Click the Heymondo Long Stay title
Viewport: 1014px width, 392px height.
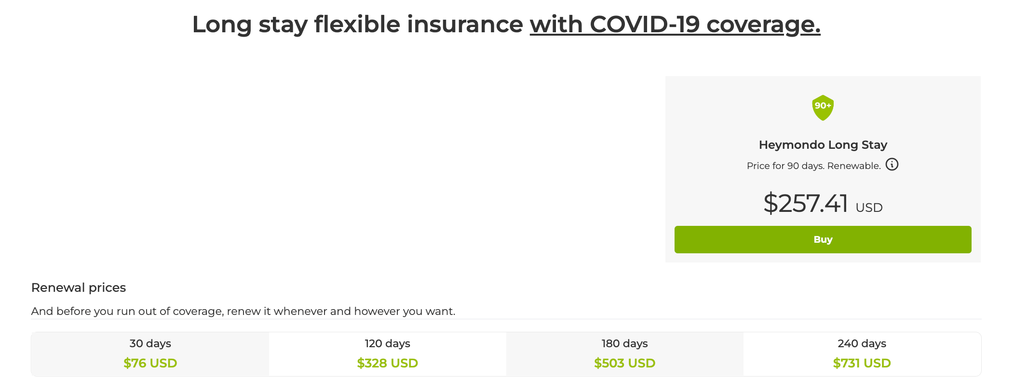coord(823,144)
